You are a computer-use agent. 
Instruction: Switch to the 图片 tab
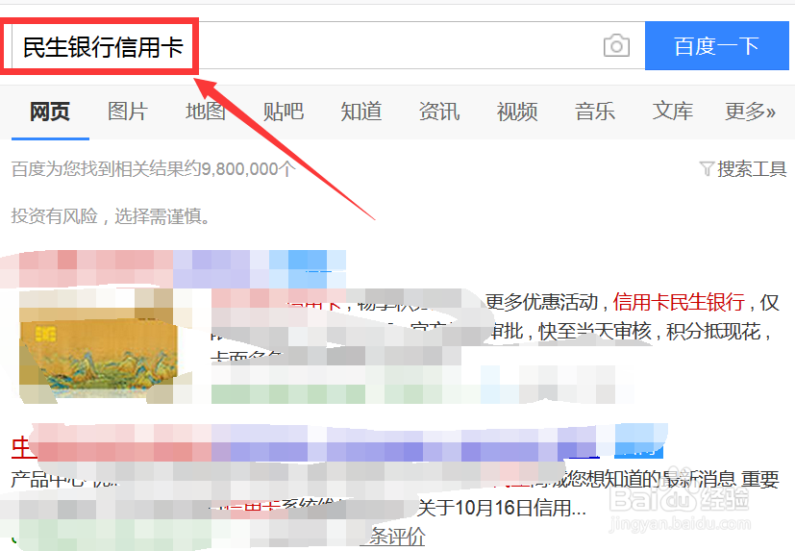tap(127, 112)
